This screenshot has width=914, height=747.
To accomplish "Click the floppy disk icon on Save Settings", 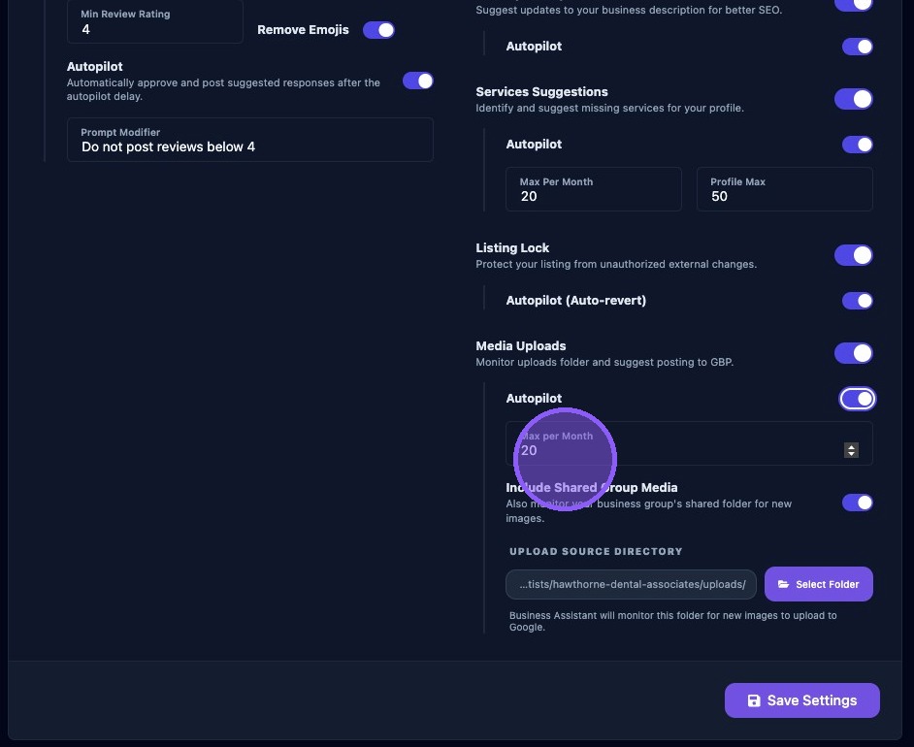I will (754, 700).
